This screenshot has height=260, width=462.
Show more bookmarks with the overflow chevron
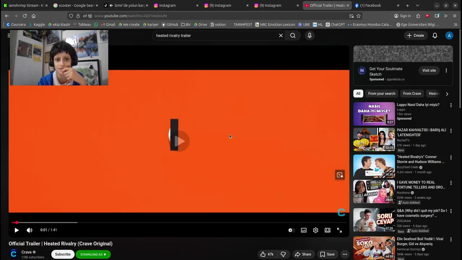456,25
